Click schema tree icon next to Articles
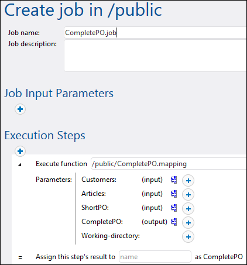 pyautogui.click(x=174, y=194)
